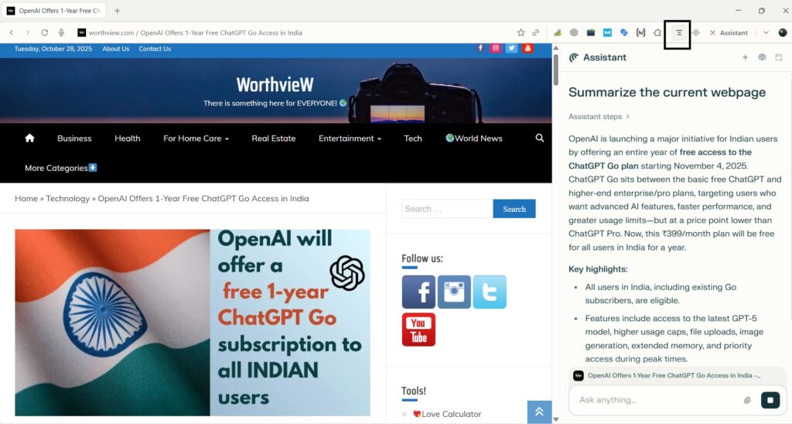Open large Facebook icon under Follow us

[x=418, y=292]
